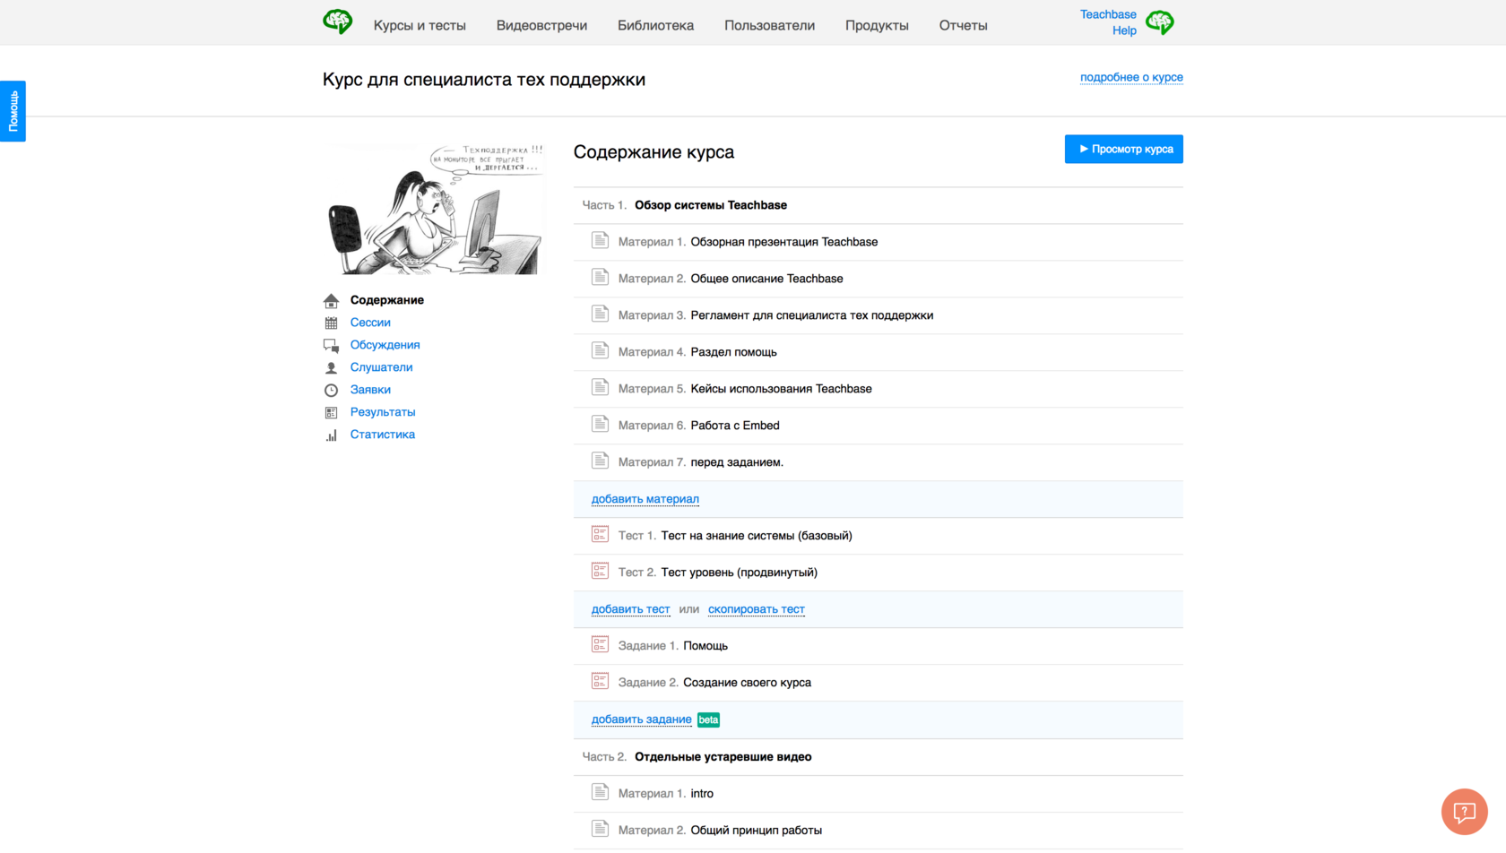Open the orange chat support bubble

(x=1464, y=812)
